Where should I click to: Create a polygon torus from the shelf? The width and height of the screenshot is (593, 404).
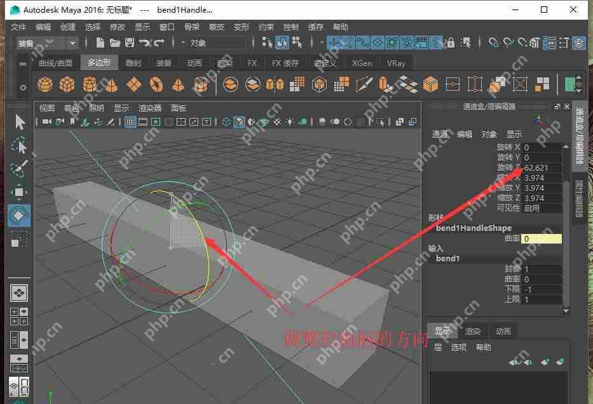[156, 84]
